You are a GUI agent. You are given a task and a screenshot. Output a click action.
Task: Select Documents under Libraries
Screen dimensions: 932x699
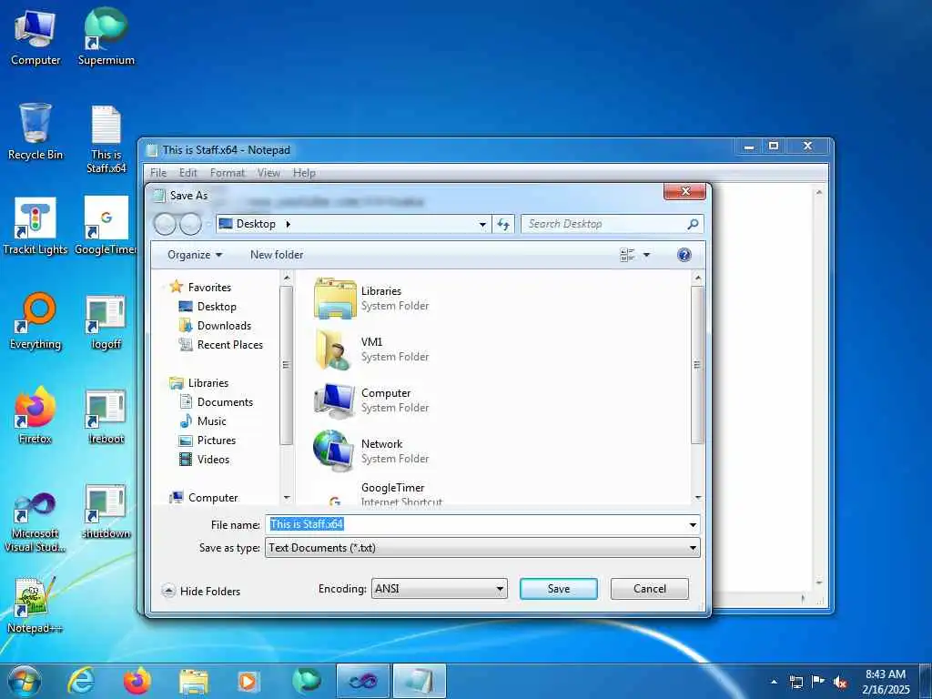pyautogui.click(x=216, y=401)
